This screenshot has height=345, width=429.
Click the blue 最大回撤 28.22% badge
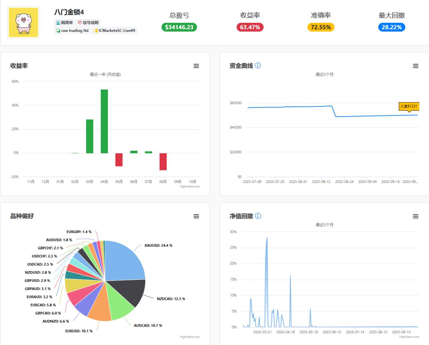[391, 27]
